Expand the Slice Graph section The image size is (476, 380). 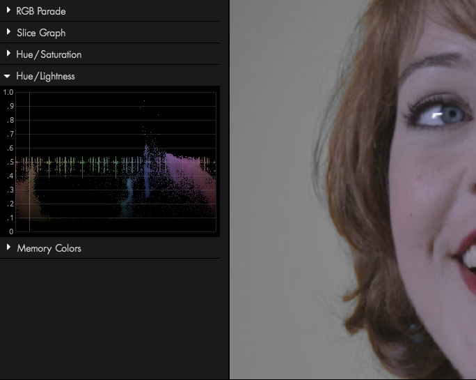tap(8, 32)
